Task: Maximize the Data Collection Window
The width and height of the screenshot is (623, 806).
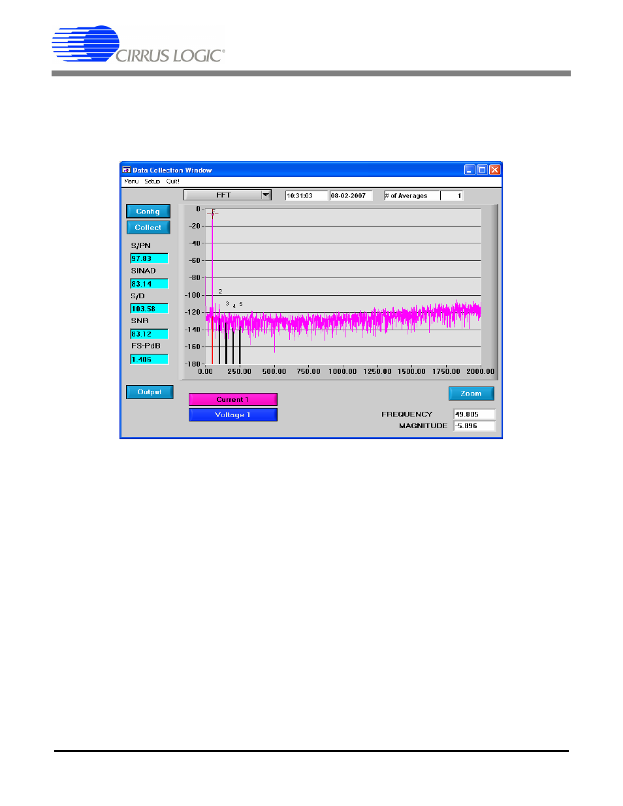Action: pos(482,170)
